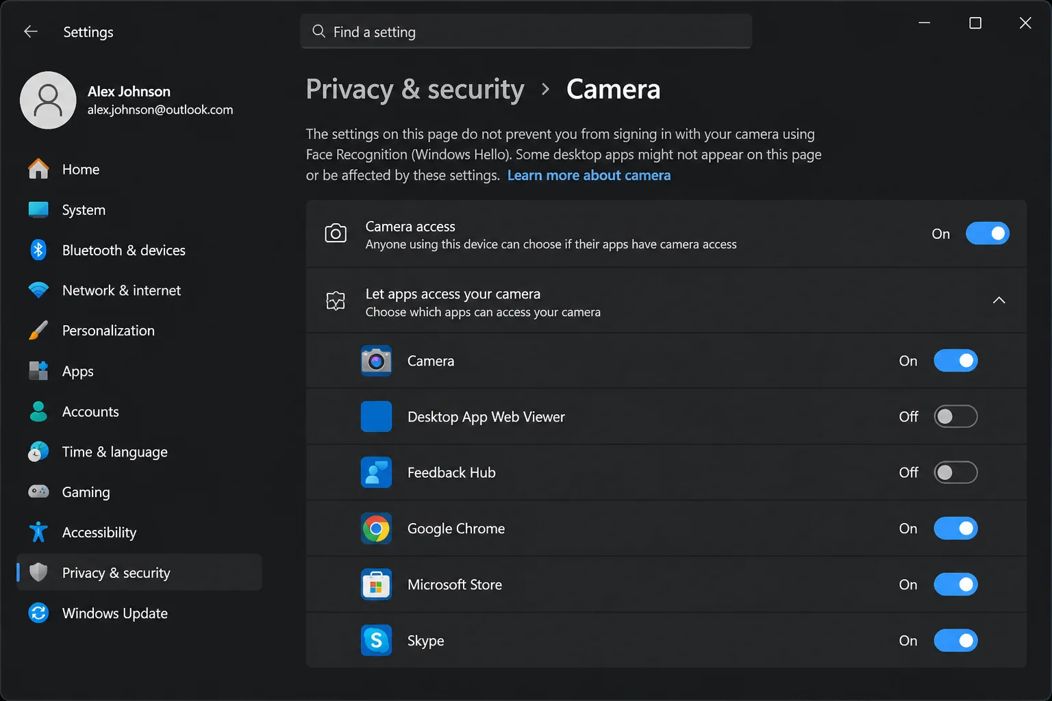Click the Bluetooth symbol icon

click(x=38, y=250)
